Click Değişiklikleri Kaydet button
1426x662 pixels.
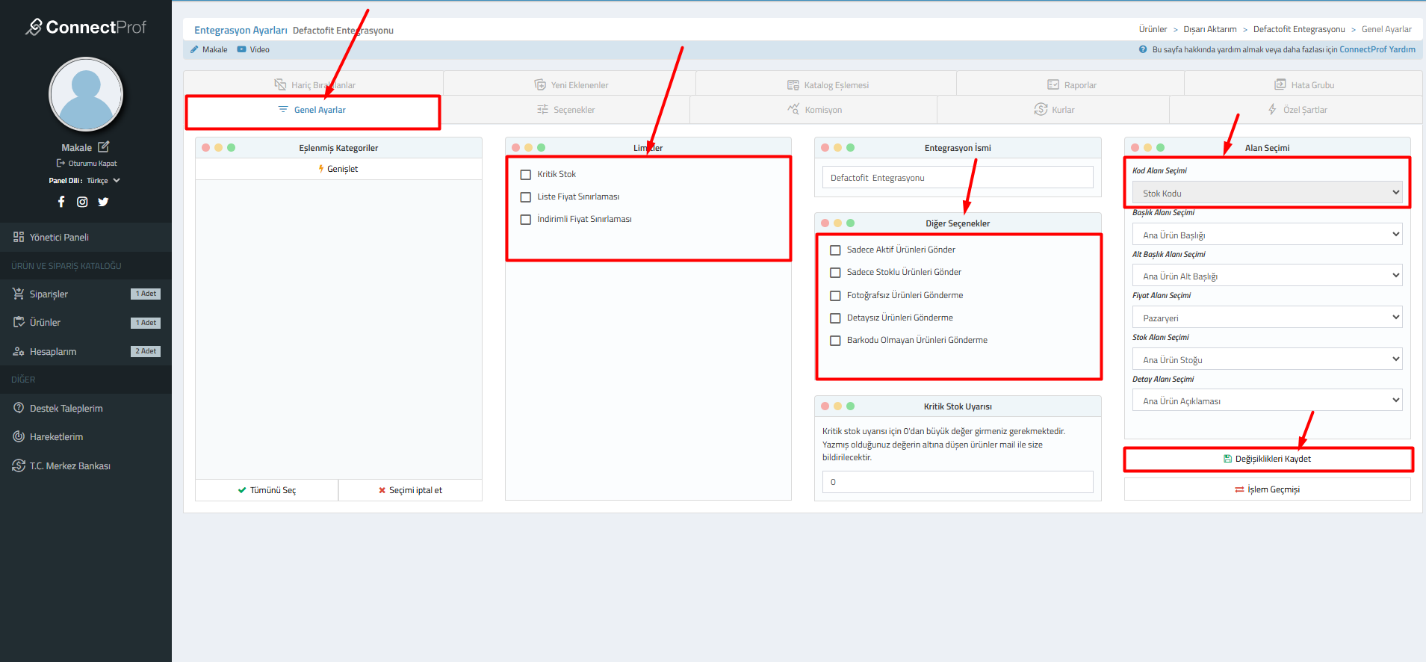click(x=1268, y=459)
